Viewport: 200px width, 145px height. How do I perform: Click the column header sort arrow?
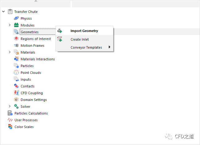[x=36, y=1]
